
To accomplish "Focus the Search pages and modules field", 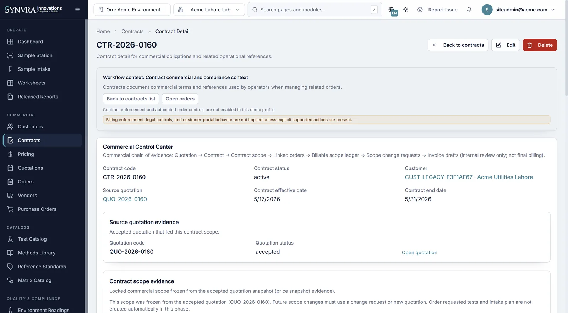I will coord(315,10).
